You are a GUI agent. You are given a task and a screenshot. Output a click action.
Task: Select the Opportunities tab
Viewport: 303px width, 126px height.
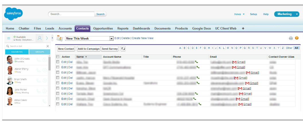[103, 28]
